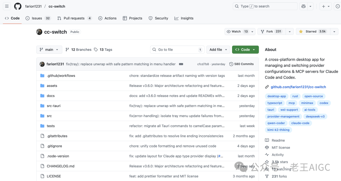Select the desktop-app topic tag
This screenshot has height=181, width=341.
[x=277, y=96]
